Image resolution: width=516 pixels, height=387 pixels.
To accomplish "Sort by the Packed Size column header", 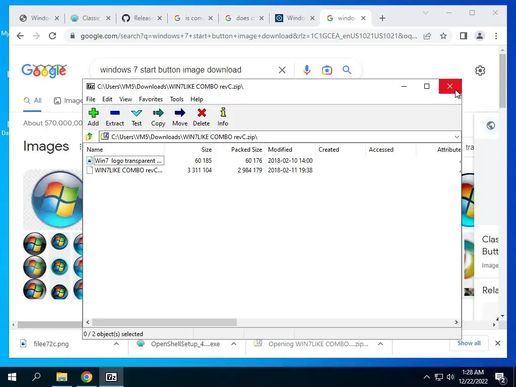I will [x=239, y=149].
